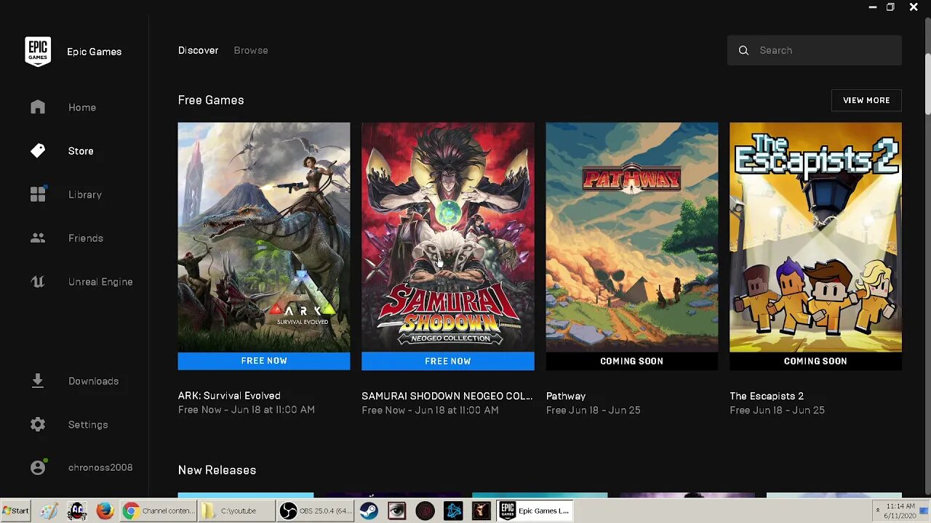
Task: Click 'Free Now - Jun 18 at 11:00 AM' under ARK
Action: [247, 410]
